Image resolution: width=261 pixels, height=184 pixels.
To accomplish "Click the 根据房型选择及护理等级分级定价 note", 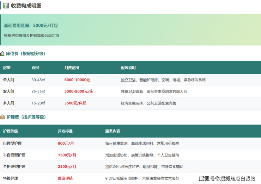I will coord(31,36).
